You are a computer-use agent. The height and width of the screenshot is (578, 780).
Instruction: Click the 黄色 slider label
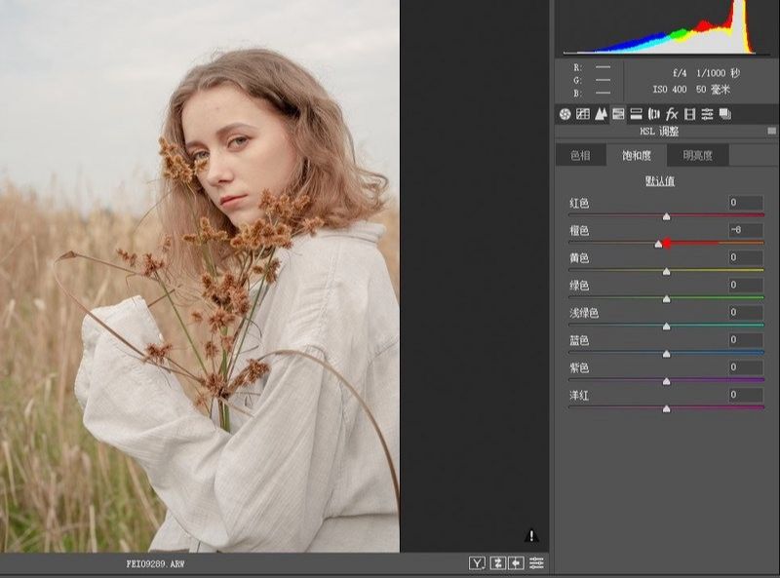tap(579, 258)
